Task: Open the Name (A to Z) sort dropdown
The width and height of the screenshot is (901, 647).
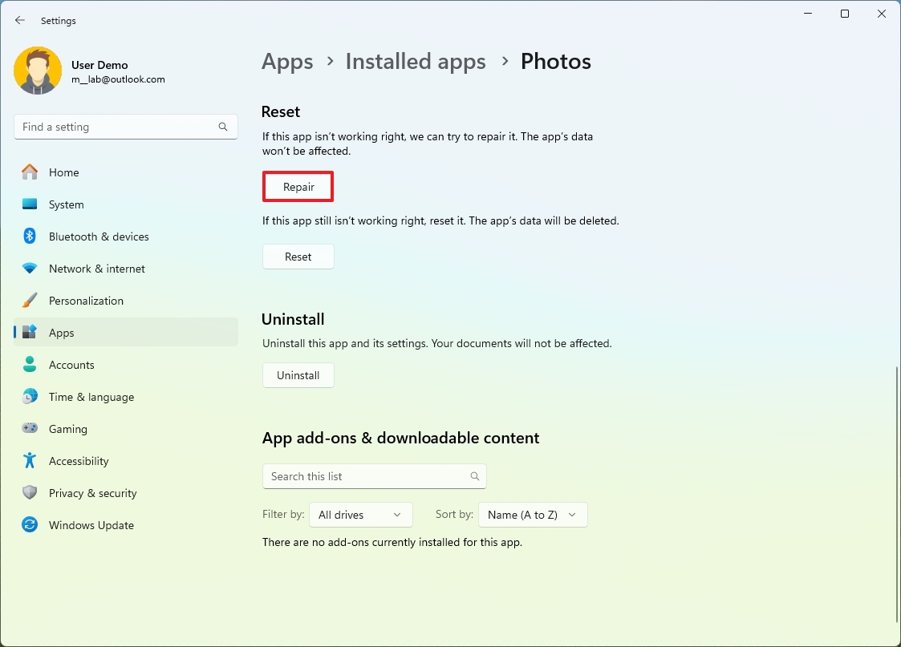Action: point(533,515)
